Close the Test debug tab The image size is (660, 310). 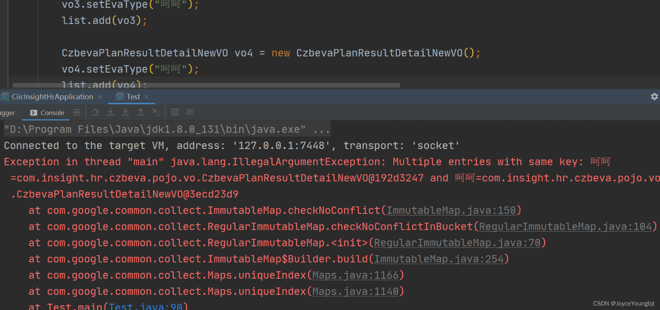(146, 97)
